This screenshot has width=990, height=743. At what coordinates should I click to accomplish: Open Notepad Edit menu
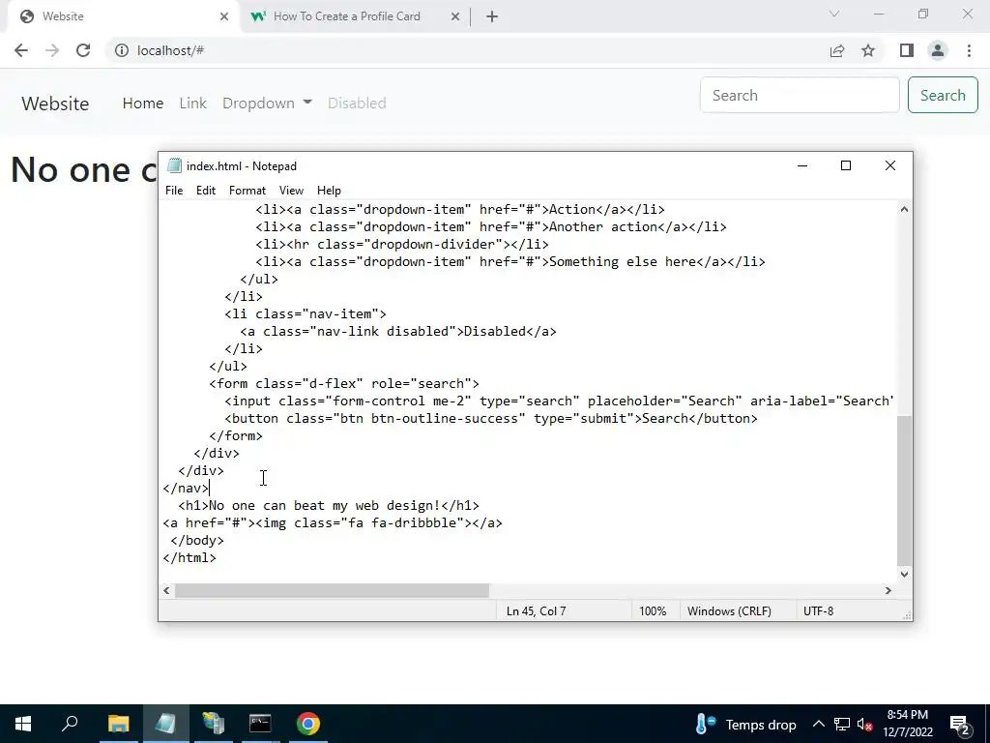click(x=206, y=191)
